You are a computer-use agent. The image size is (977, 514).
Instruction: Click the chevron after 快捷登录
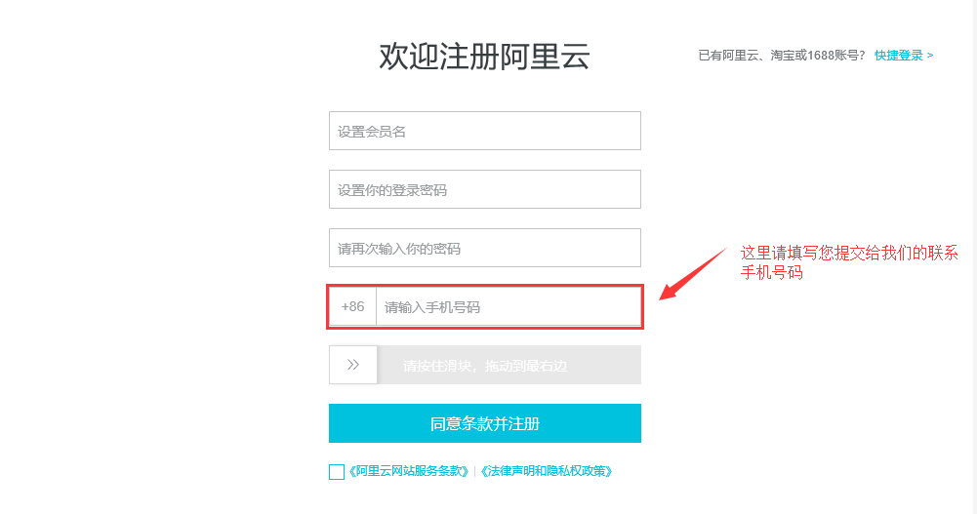(x=930, y=56)
